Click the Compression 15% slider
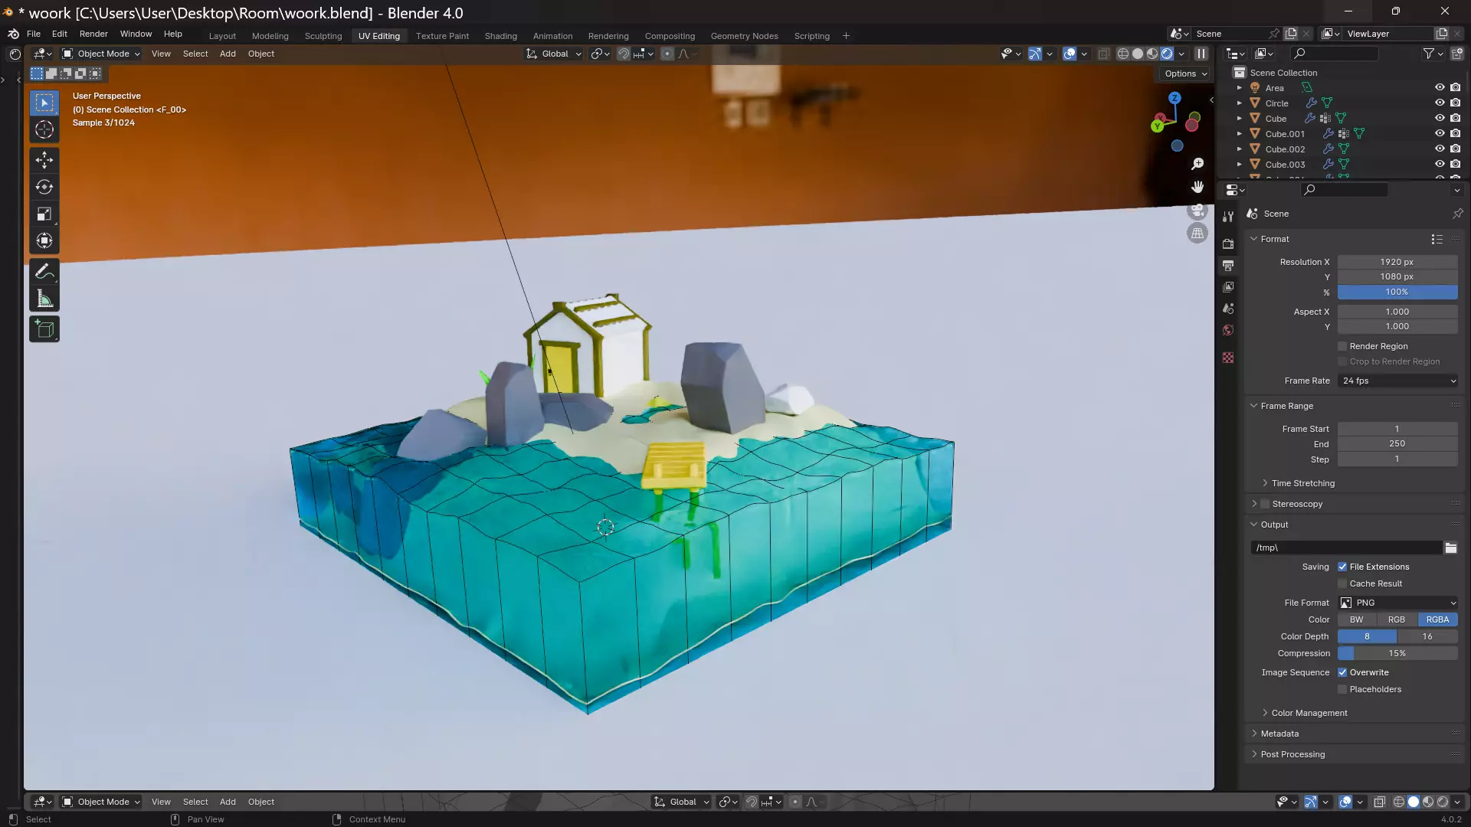1471x827 pixels. point(1397,653)
